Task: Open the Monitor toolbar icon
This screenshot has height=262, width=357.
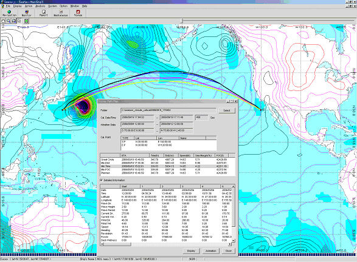Action: (26, 13)
